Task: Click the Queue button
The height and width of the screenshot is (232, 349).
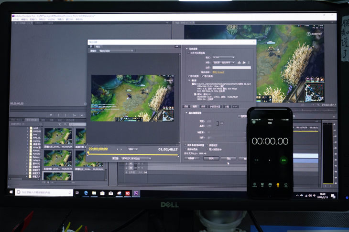Action: point(211,158)
